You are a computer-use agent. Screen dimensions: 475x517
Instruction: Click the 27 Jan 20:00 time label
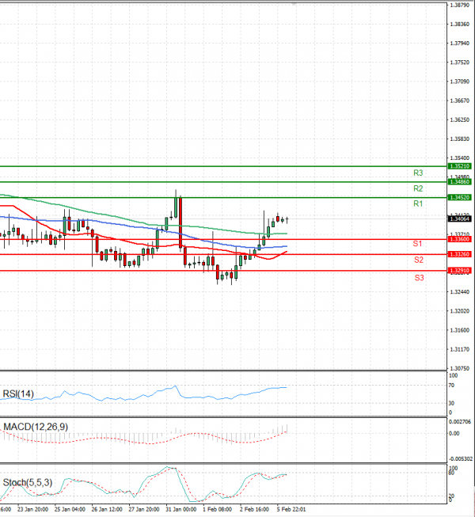click(x=144, y=509)
